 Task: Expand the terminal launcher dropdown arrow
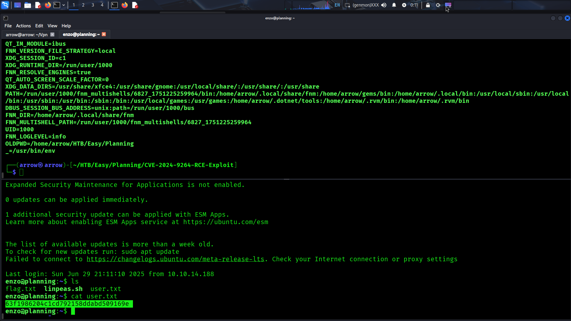[x=64, y=5]
